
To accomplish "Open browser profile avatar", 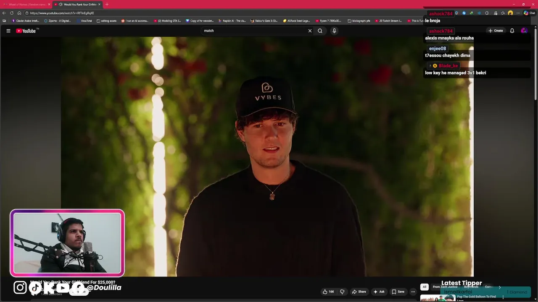I will point(510,13).
